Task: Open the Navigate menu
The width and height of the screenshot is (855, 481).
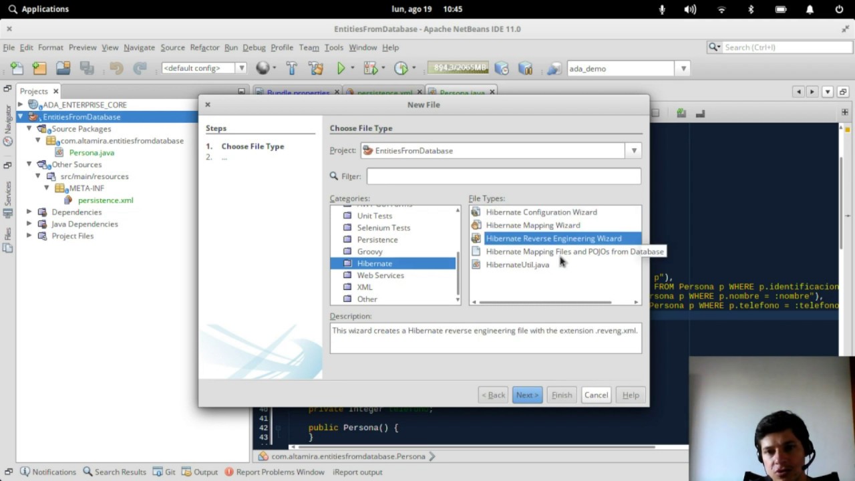Action: (139, 47)
